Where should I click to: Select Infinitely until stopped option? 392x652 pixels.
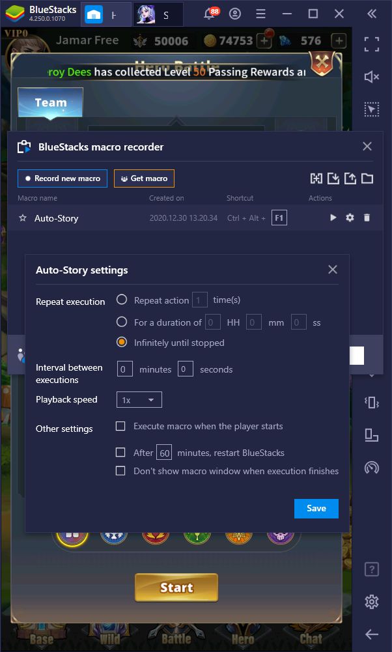[122, 342]
